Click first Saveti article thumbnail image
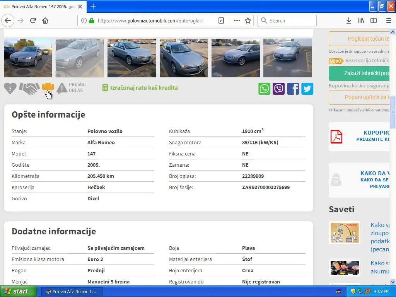The width and height of the screenshot is (396, 297). tap(345, 233)
